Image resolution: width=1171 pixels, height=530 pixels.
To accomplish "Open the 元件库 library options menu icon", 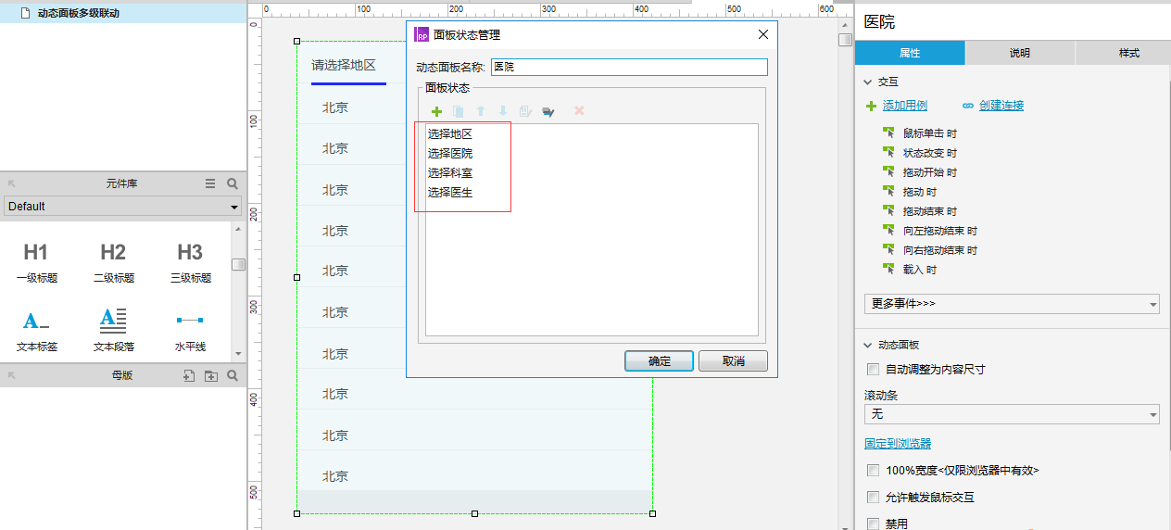I will click(210, 183).
